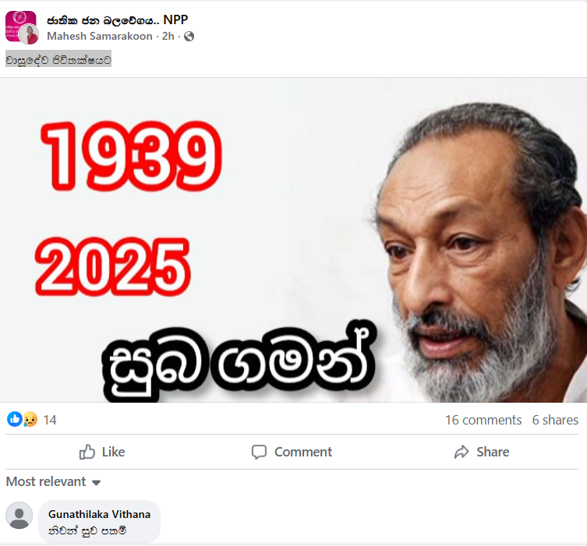Viewport: 587px width, 546px height.
Task: Click the thumbs-up icon beside Like
Action: (x=87, y=452)
